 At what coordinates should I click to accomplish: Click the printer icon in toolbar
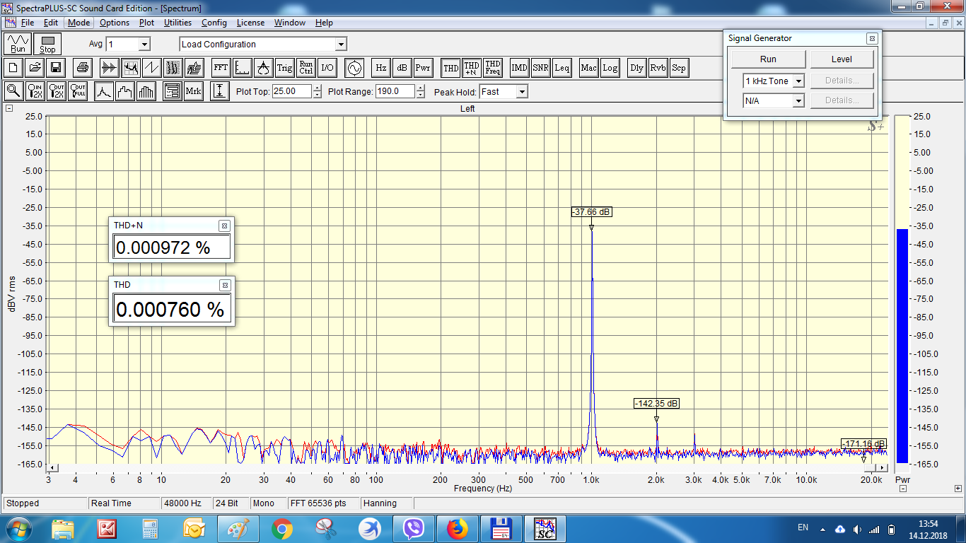83,68
